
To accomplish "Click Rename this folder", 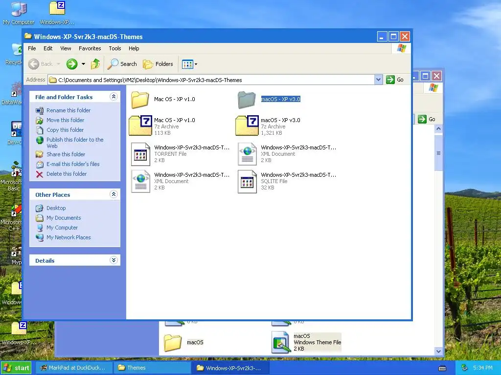I will click(x=68, y=110).
